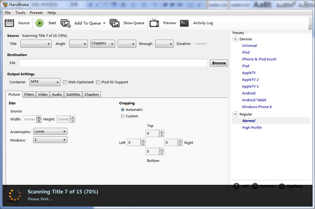This screenshot has height=209, width=315.
Task: Enable the iPod 5G Support checkbox
Action: tap(98, 82)
